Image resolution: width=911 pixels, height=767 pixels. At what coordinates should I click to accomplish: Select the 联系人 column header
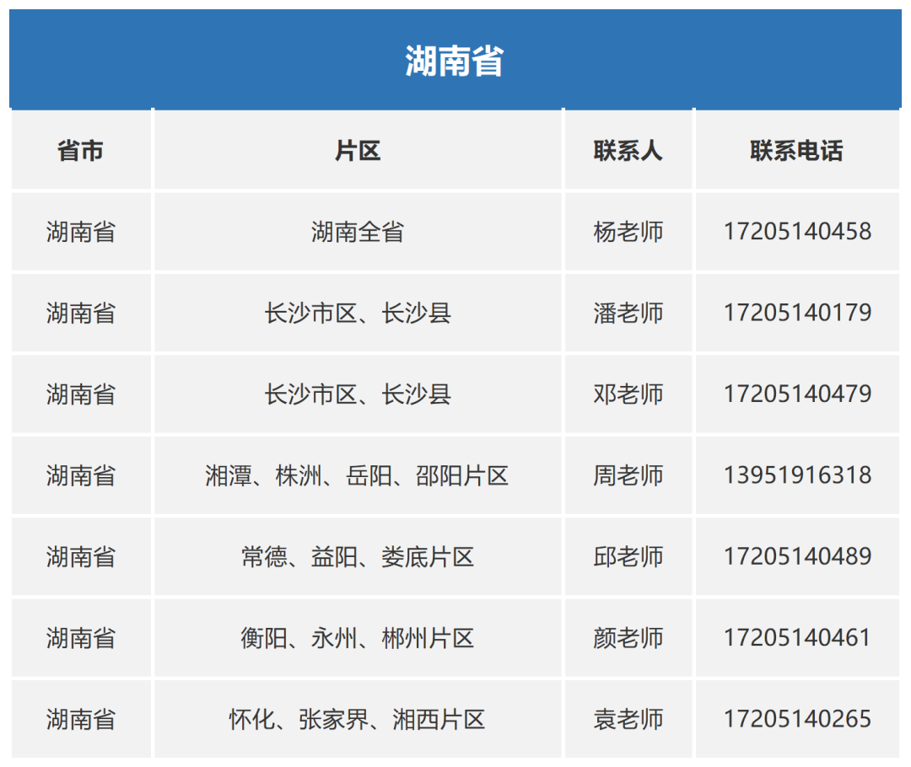pyautogui.click(x=628, y=150)
